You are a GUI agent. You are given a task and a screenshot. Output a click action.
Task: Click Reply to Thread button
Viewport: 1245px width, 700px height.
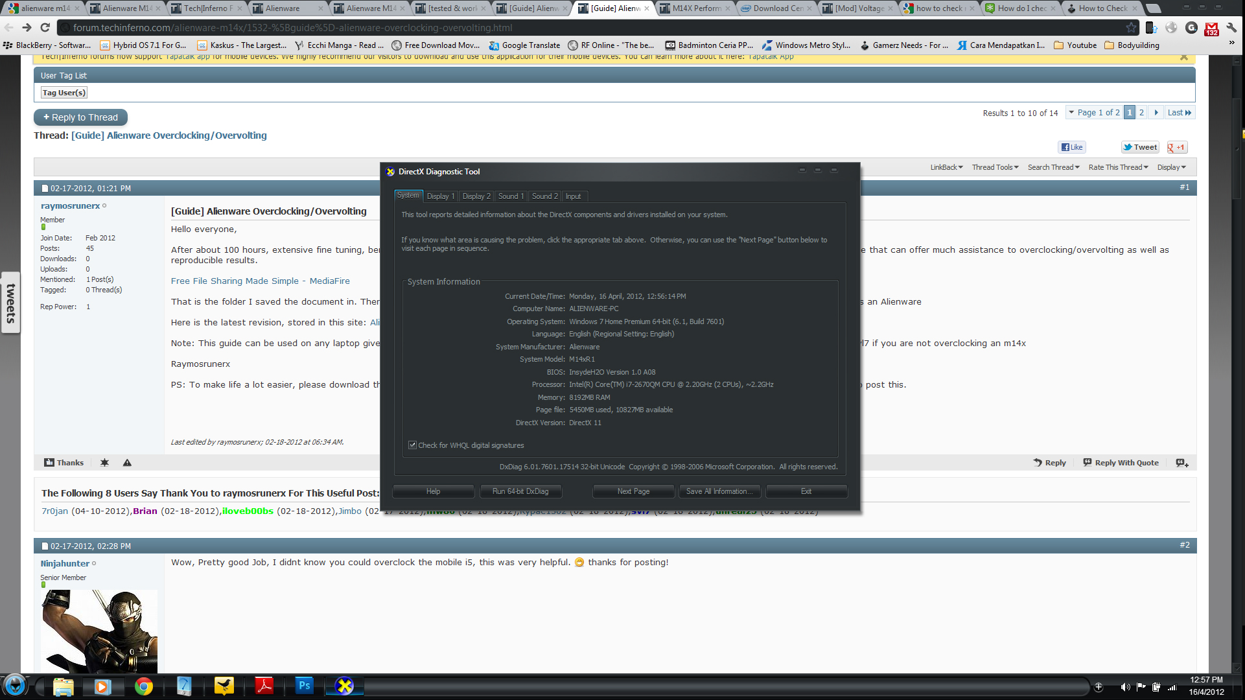coord(80,117)
